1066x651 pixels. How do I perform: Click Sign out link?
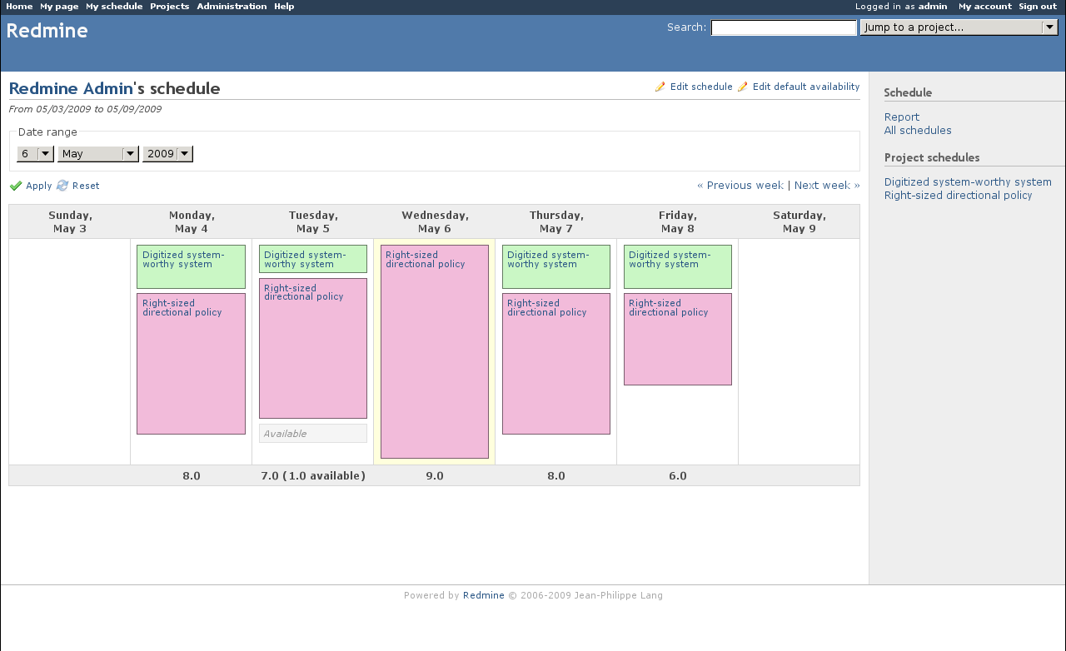[1038, 7]
